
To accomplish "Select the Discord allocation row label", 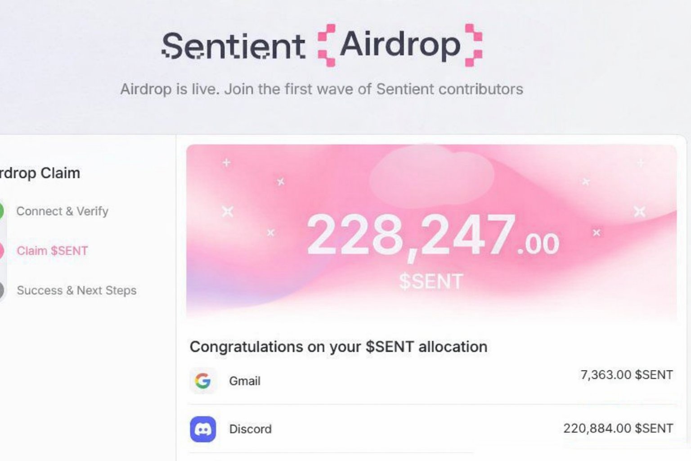I will click(x=250, y=429).
